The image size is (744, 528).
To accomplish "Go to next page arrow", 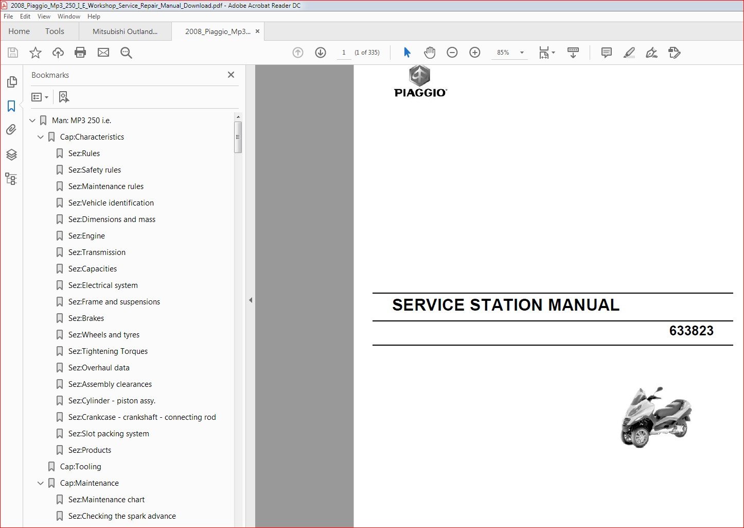I will click(x=321, y=53).
